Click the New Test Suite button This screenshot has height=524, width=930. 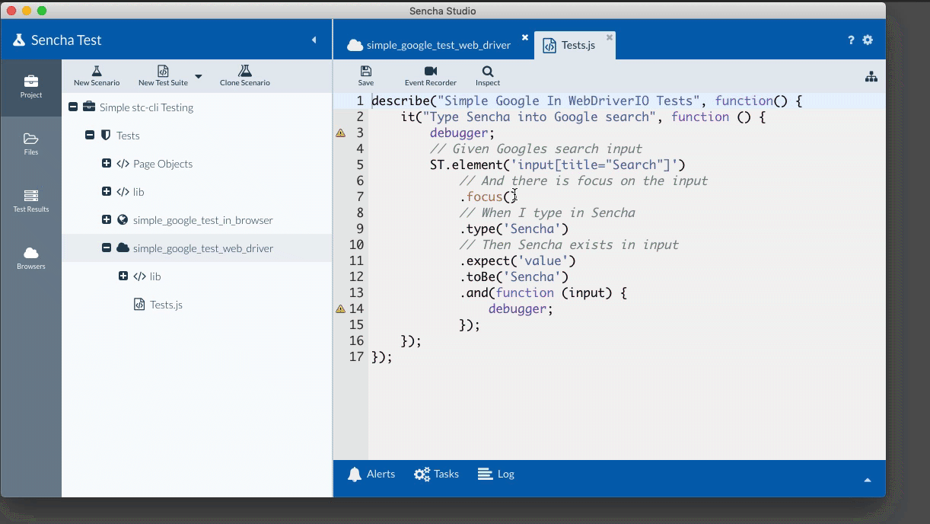tap(163, 75)
